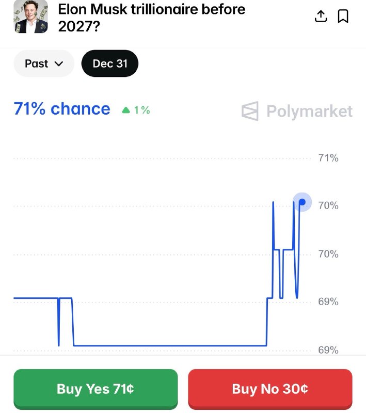The height and width of the screenshot is (413, 366).
Task: Select the Dec 31 date pill
Action: [x=109, y=63]
